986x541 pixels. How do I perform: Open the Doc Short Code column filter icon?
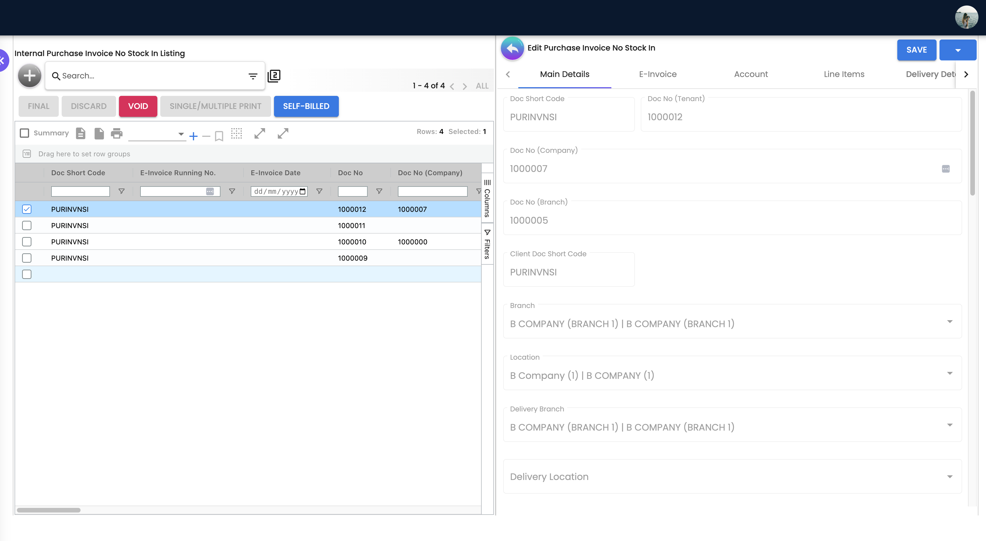[121, 191]
